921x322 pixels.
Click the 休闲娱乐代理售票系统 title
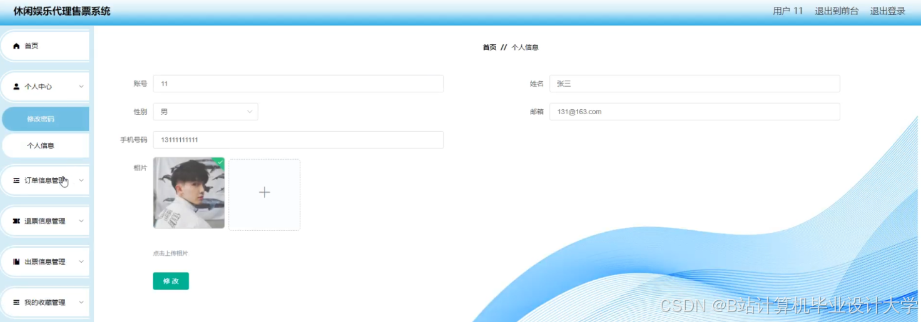tap(62, 11)
